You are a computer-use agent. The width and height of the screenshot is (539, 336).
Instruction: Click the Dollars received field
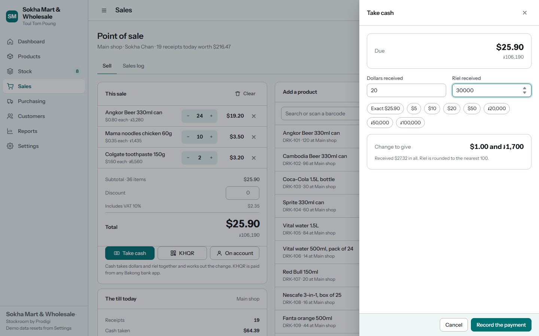(406, 90)
